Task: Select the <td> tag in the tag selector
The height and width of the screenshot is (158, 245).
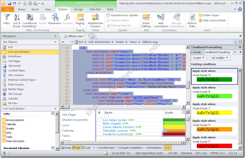Action: click(168, 148)
